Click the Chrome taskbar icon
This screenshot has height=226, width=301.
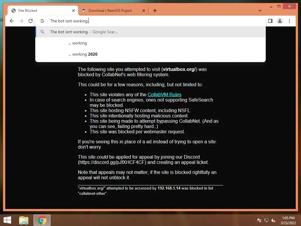42,220
